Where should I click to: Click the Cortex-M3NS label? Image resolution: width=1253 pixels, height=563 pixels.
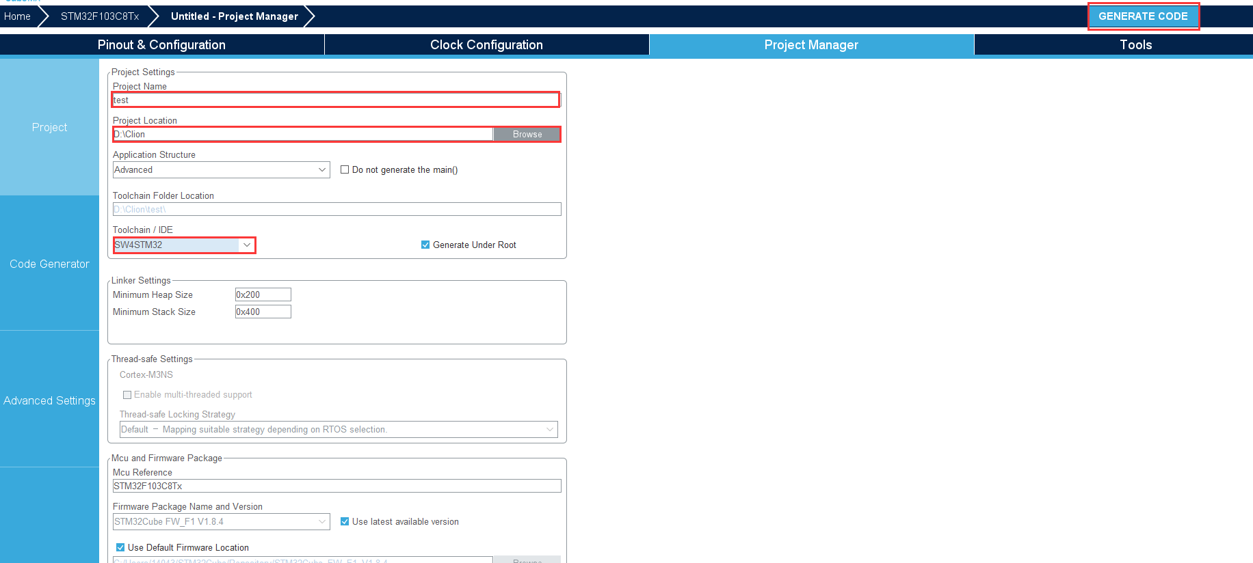[146, 374]
